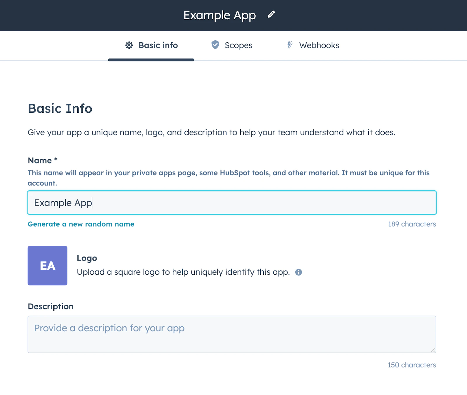Image resolution: width=467 pixels, height=395 pixels.
Task: Click the Basic Info section heading
Action: pos(60,108)
